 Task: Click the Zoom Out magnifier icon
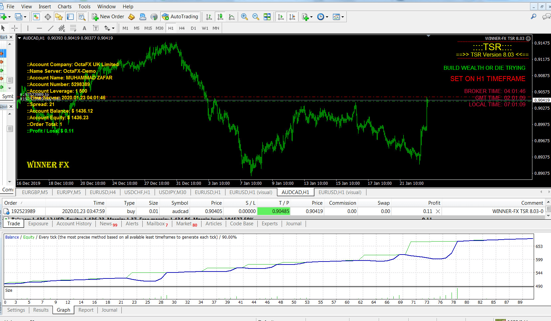pos(255,17)
